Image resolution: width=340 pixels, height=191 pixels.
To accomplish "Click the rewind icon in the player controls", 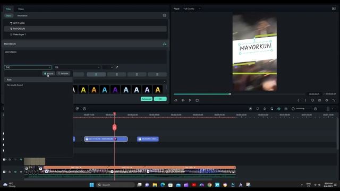I will coord(176,100).
